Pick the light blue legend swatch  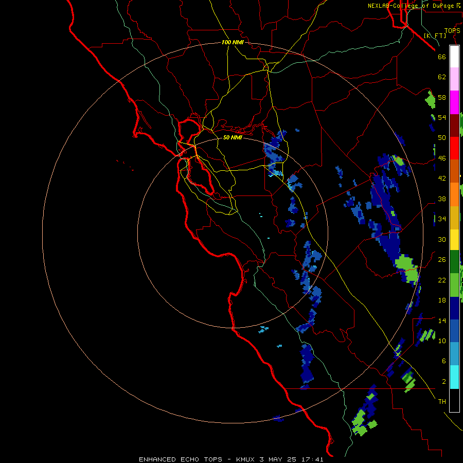pyautogui.click(x=454, y=354)
